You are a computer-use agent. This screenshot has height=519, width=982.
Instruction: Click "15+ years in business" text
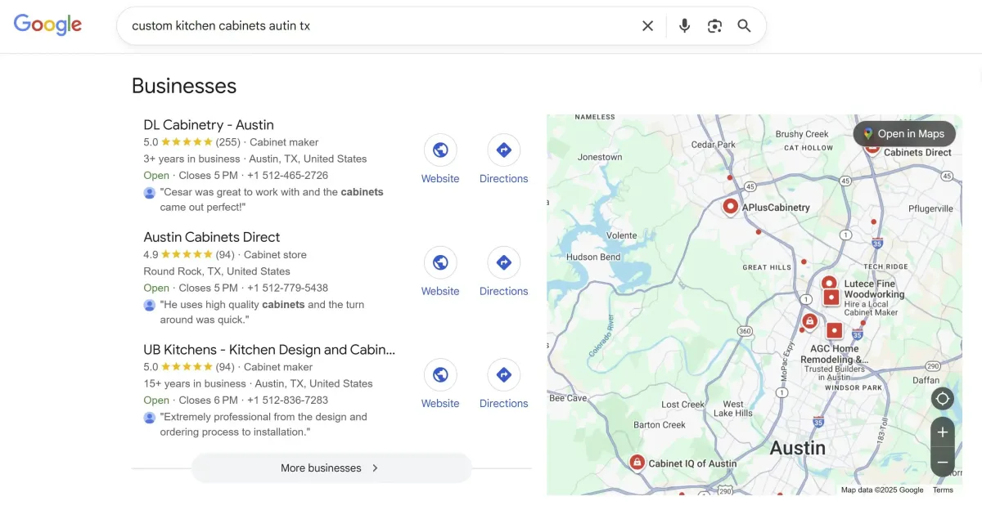pos(195,383)
